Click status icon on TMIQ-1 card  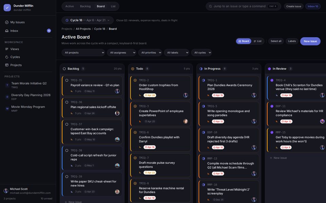tap(203, 80)
